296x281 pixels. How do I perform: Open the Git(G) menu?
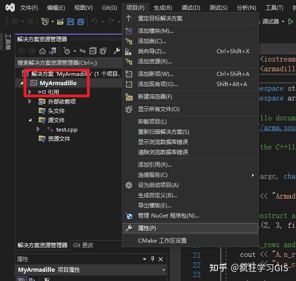tap(109, 8)
